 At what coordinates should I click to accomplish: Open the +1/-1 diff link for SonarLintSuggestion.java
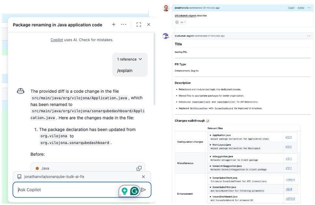point(289,168)
